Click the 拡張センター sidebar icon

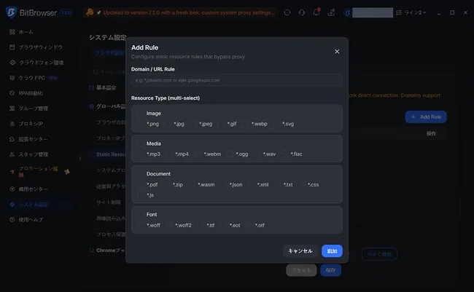point(12,139)
